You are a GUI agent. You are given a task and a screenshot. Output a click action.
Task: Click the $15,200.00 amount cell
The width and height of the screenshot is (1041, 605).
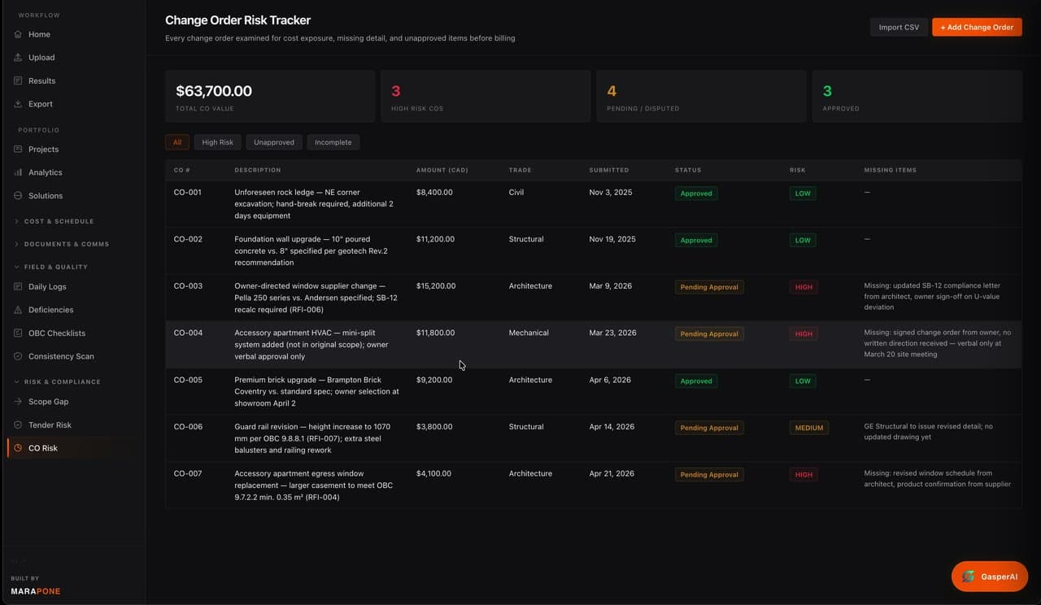[436, 286]
